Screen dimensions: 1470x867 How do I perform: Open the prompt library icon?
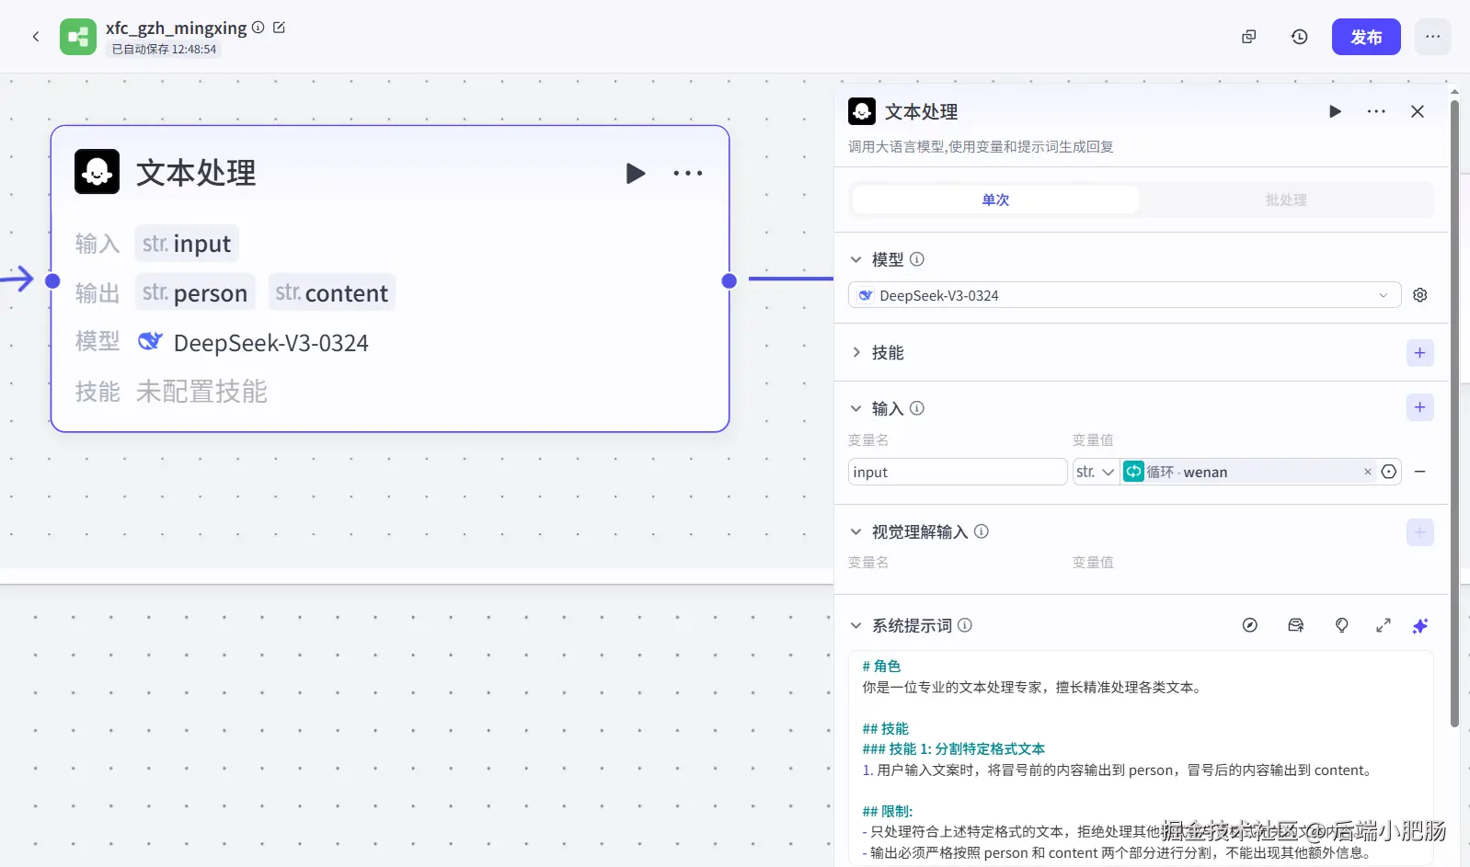point(1296,625)
